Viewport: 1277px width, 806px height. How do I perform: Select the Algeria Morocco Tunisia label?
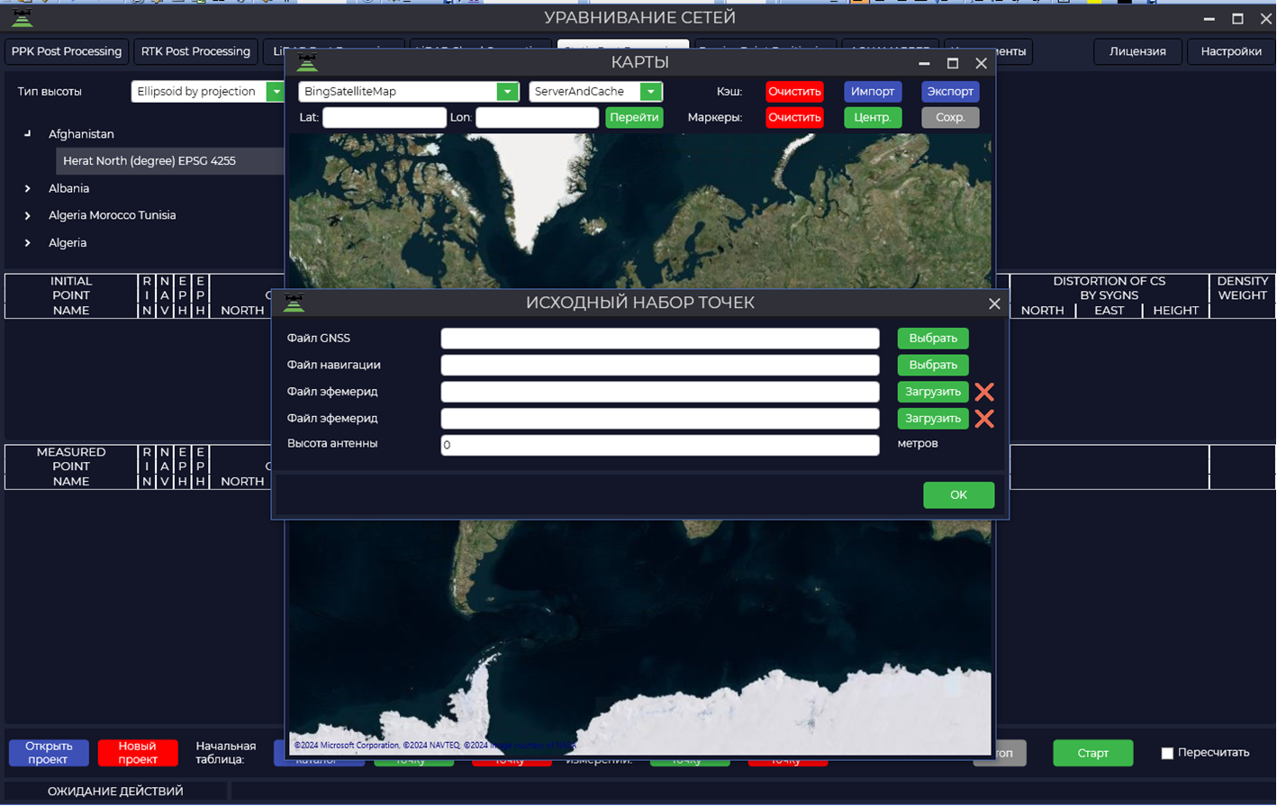click(112, 216)
